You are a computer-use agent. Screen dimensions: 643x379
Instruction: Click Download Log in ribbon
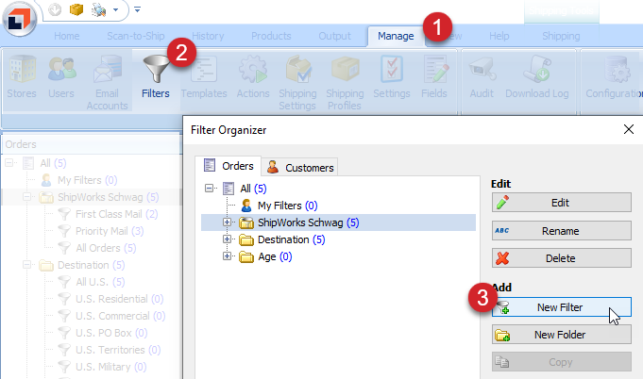537,78
